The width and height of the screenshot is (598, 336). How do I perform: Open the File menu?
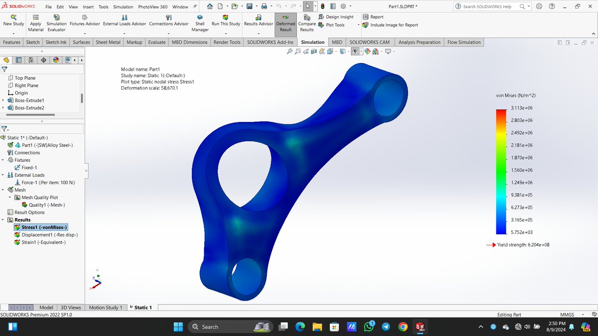pyautogui.click(x=48, y=7)
